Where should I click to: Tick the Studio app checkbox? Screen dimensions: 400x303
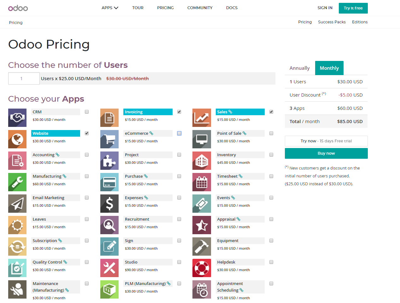click(x=179, y=262)
